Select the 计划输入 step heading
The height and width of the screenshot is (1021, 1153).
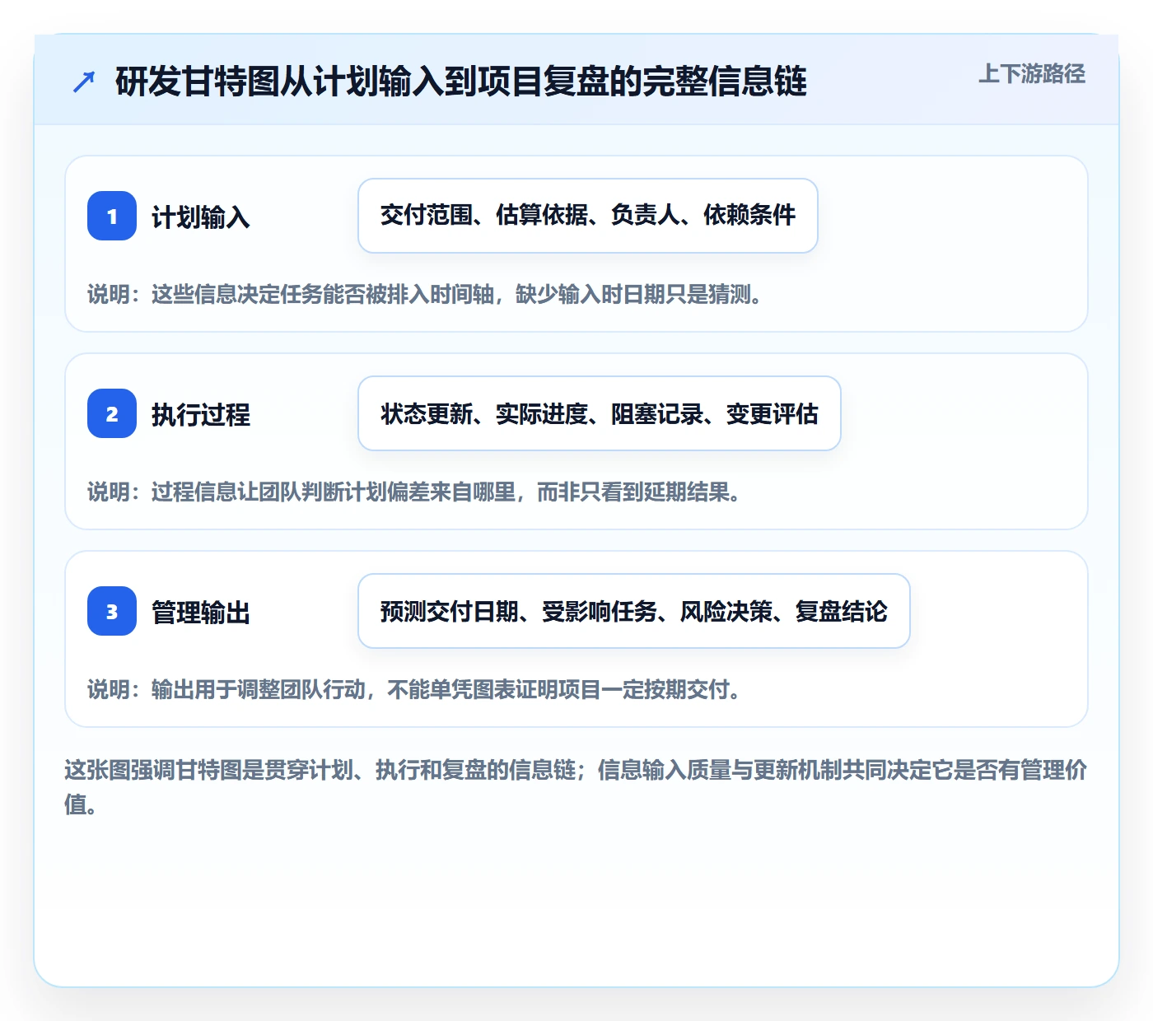(201, 217)
